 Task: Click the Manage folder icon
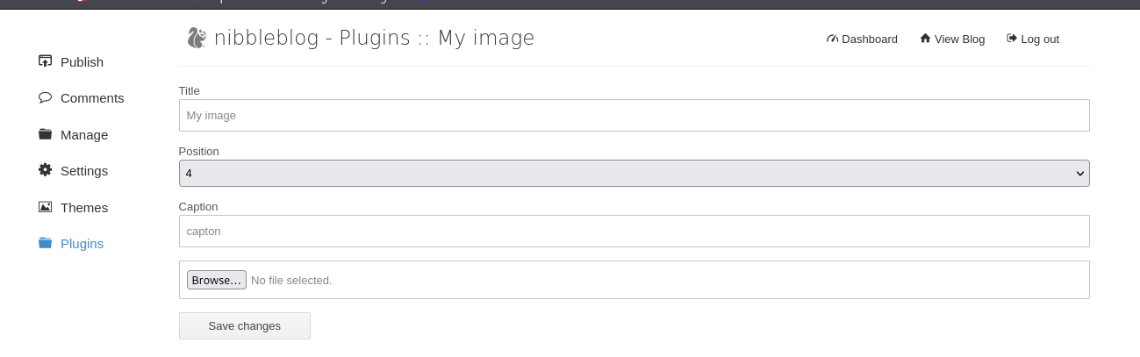click(45, 134)
